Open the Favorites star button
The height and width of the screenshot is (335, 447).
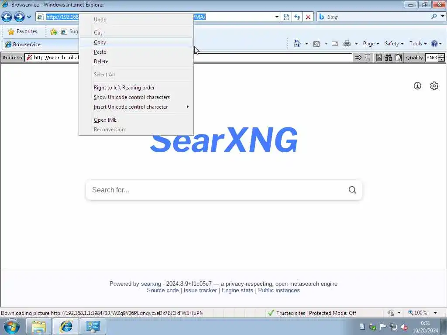coord(23,31)
